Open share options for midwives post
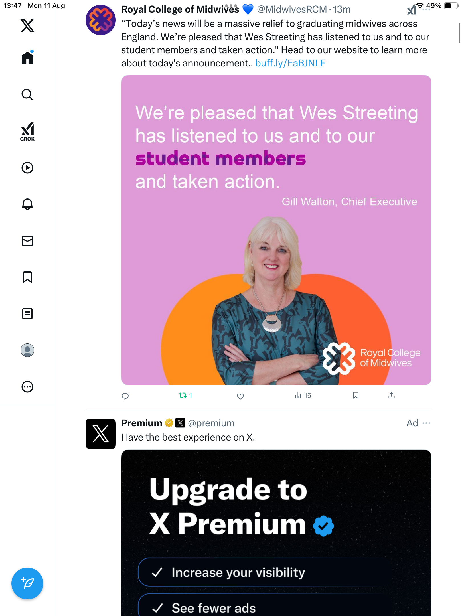This screenshot has width=462, height=616. (392, 395)
